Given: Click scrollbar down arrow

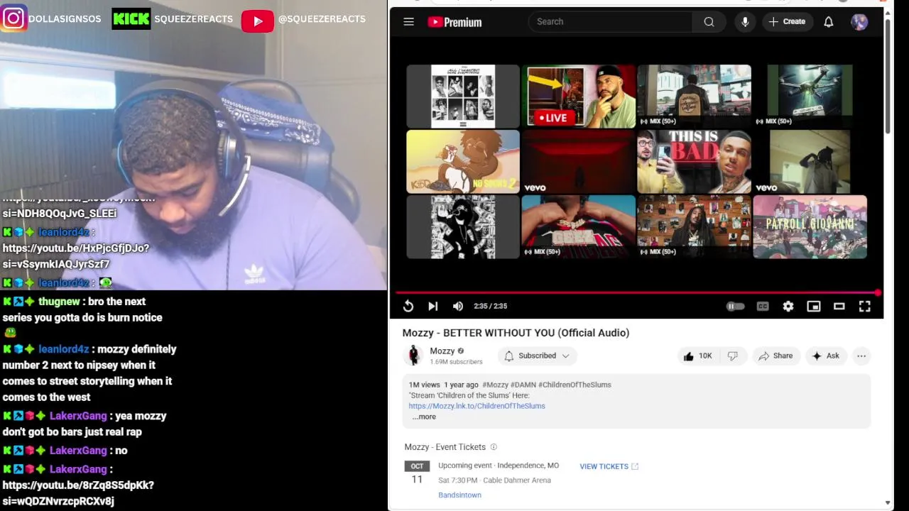Looking at the screenshot, I should (x=888, y=502).
